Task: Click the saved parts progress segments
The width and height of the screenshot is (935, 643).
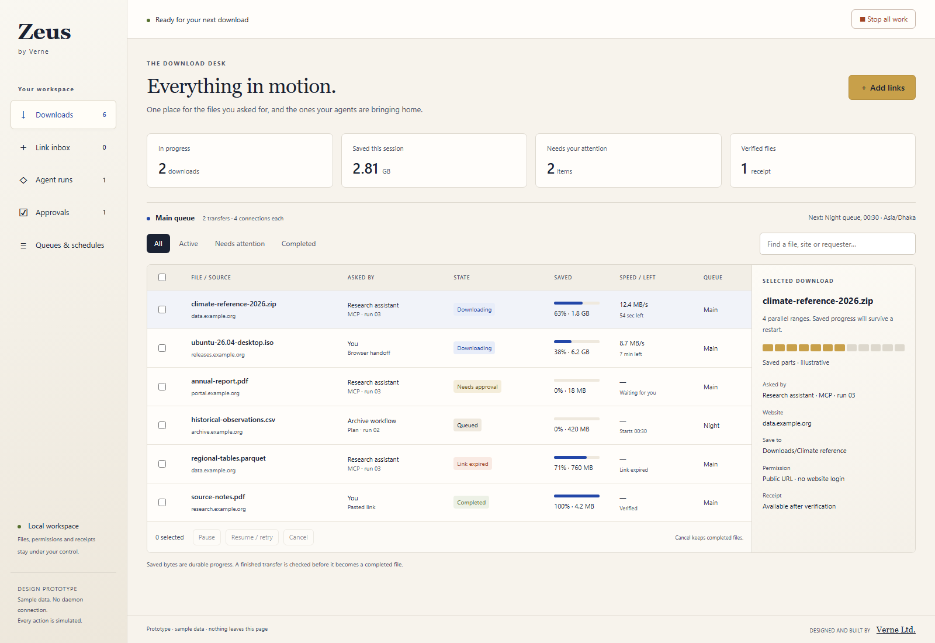Action: pyautogui.click(x=833, y=348)
